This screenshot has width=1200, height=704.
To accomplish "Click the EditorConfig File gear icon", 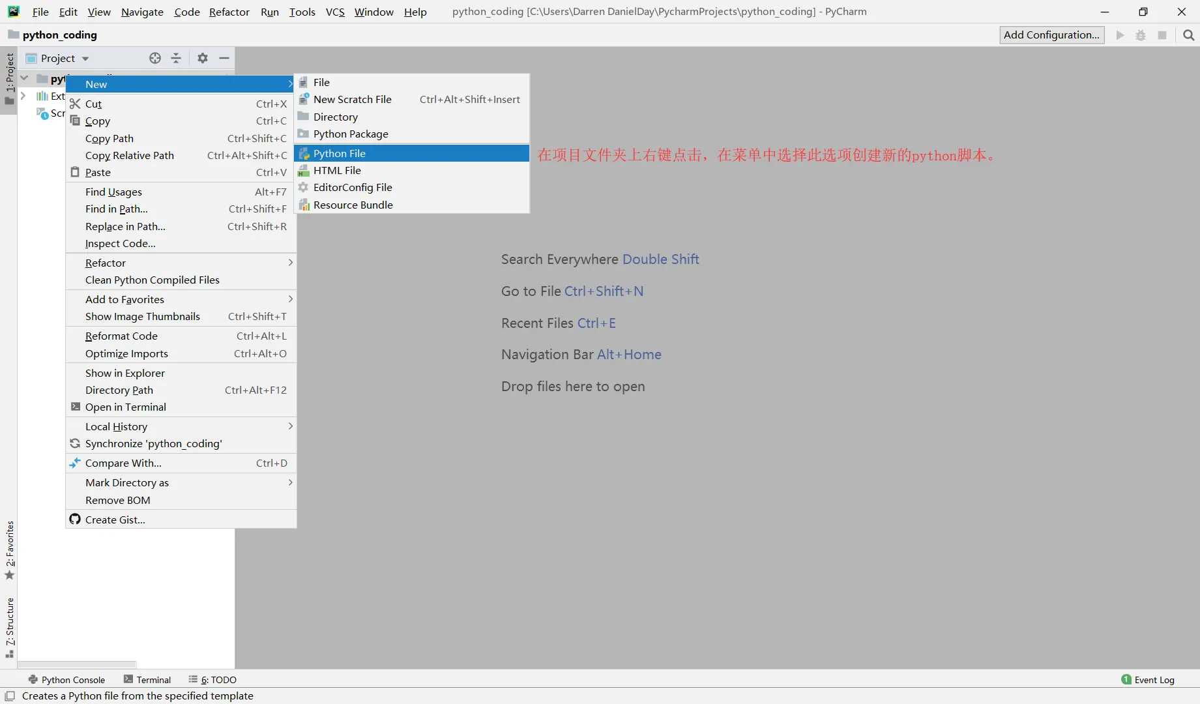I will pos(303,187).
